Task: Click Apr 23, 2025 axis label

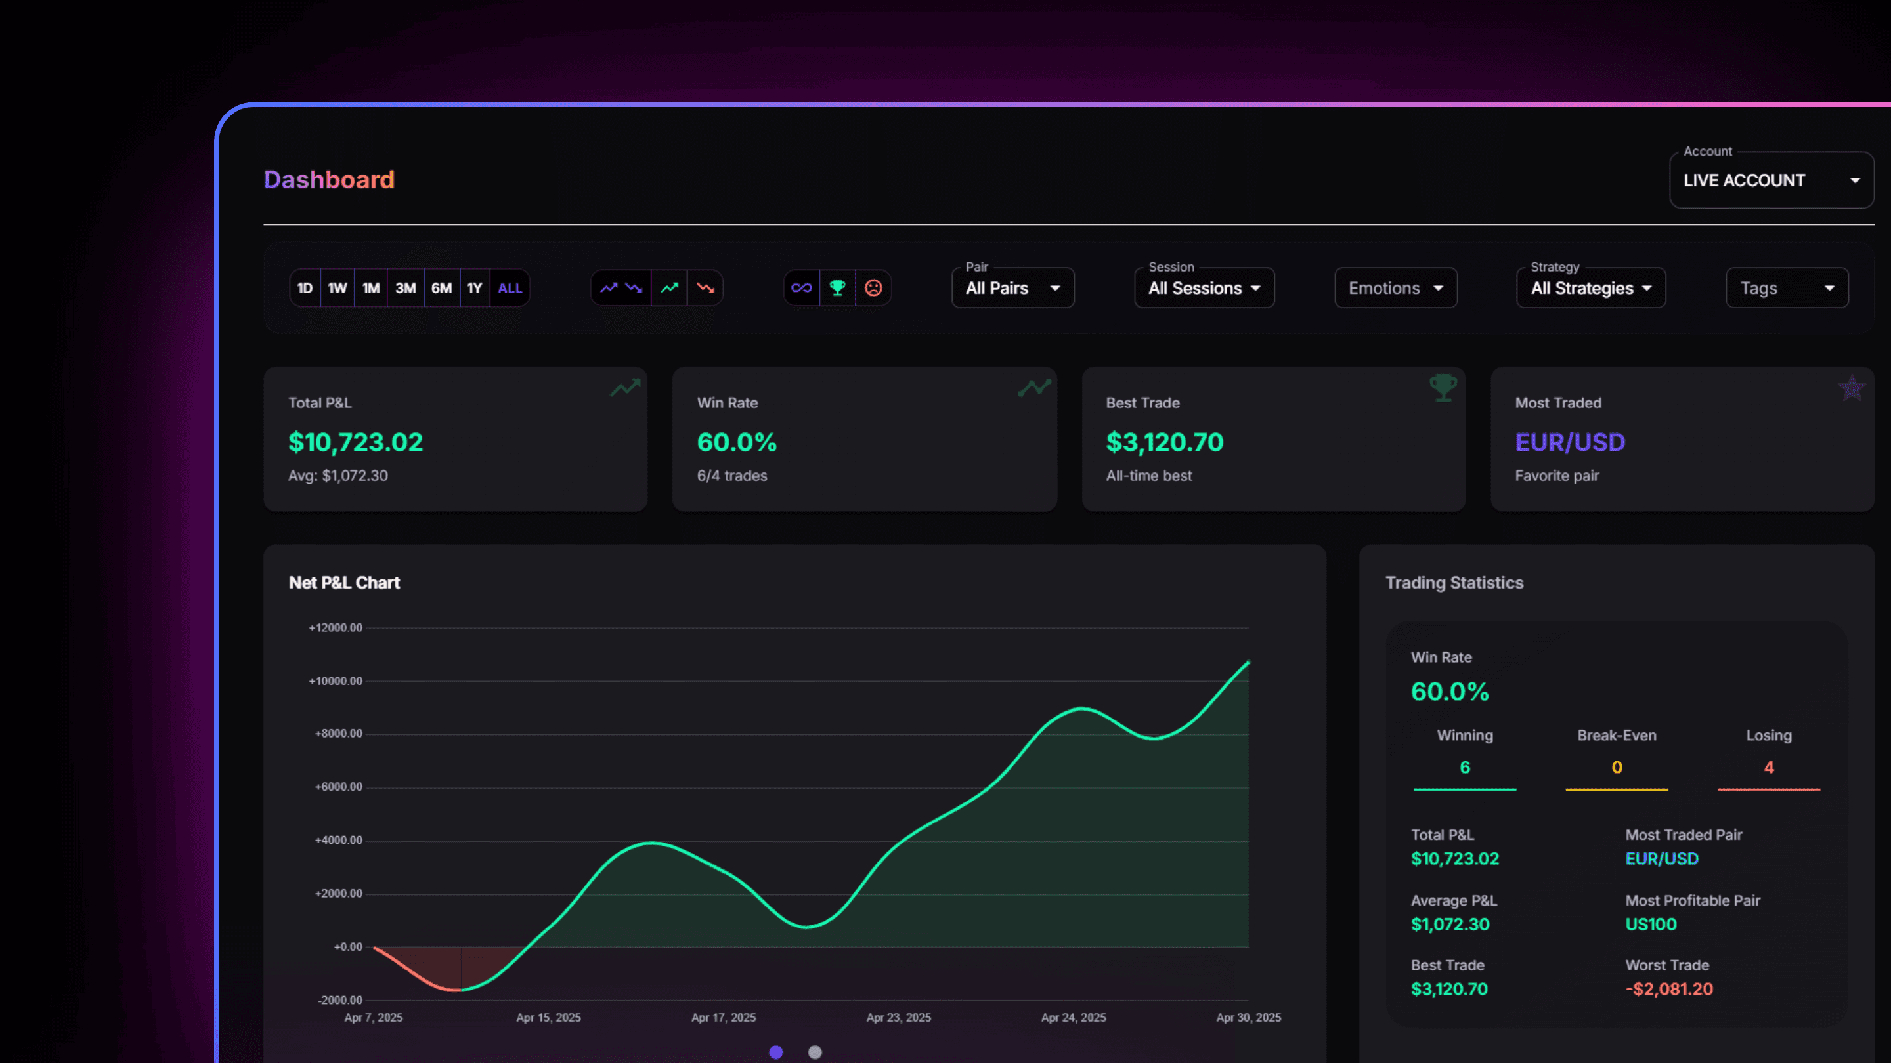Action: [x=898, y=1018]
